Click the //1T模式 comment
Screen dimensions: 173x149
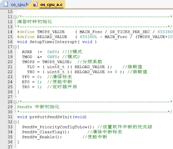tap(72, 52)
